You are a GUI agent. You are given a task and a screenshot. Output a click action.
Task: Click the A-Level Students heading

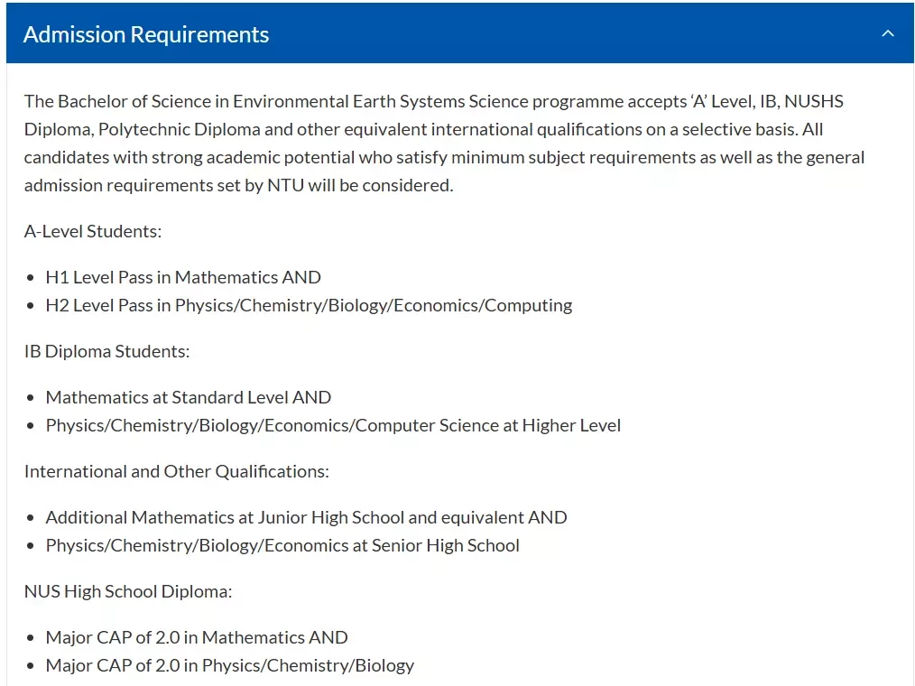93,231
